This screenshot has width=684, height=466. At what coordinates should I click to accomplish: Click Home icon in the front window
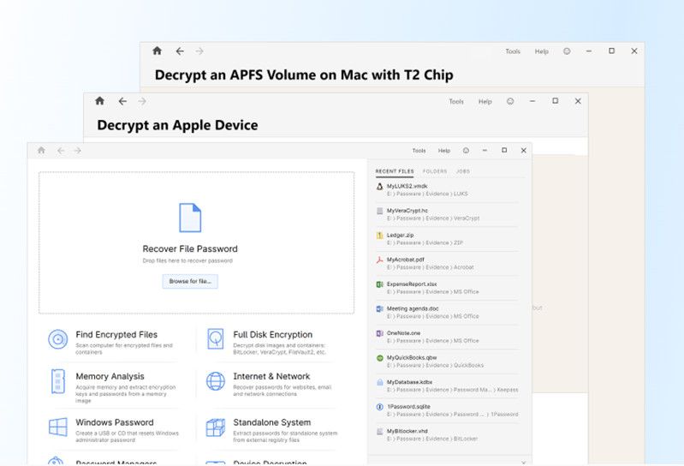point(41,151)
